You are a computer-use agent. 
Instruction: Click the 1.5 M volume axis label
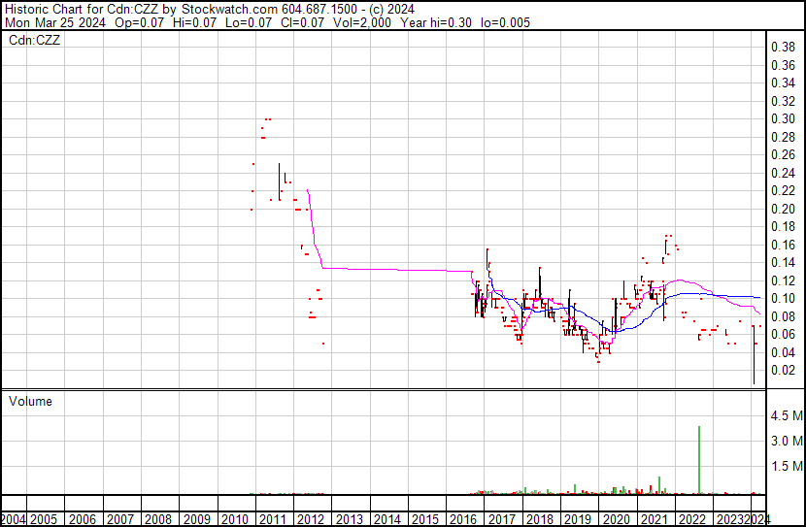coord(787,466)
